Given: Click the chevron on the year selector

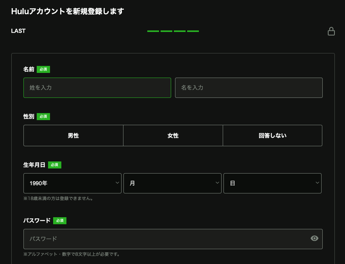Looking at the screenshot, I should click(117, 183).
